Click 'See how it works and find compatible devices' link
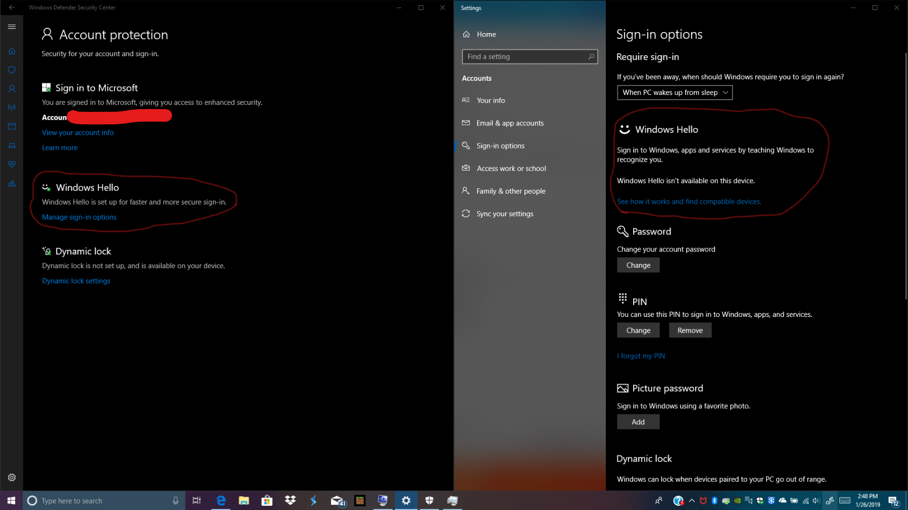The height and width of the screenshot is (510, 908). pyautogui.click(x=689, y=201)
